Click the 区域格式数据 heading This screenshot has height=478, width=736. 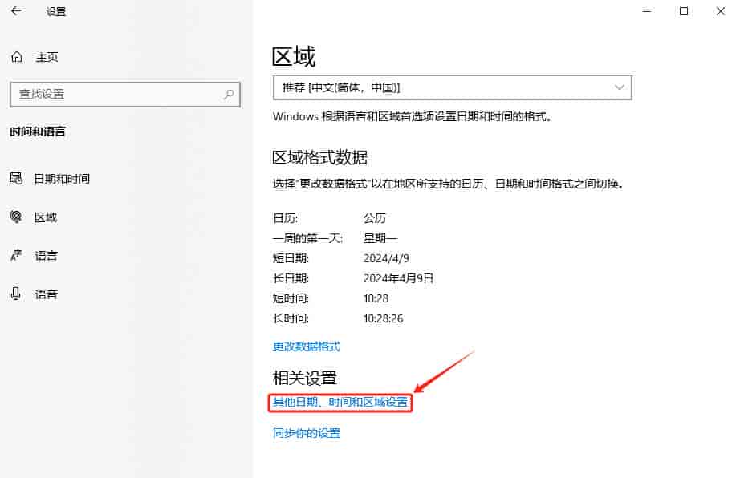click(319, 157)
